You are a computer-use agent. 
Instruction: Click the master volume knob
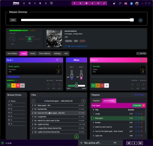coord(13,39)
